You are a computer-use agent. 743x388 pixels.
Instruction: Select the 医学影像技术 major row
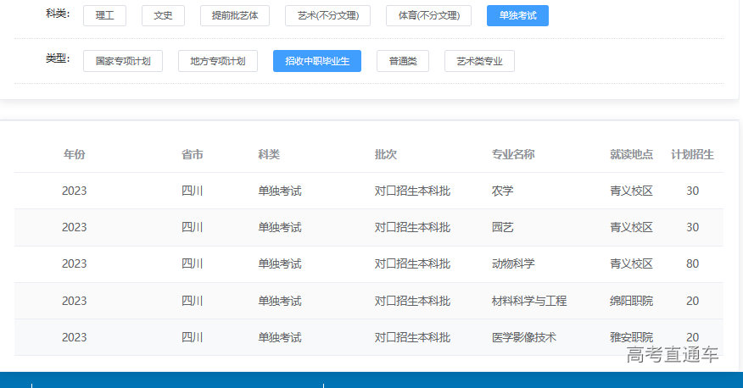524,337
